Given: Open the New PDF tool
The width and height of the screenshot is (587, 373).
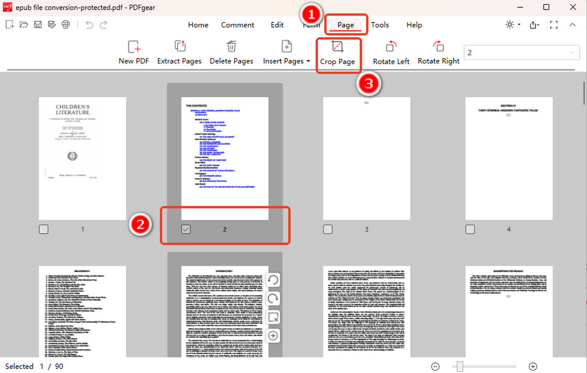Looking at the screenshot, I should point(134,52).
